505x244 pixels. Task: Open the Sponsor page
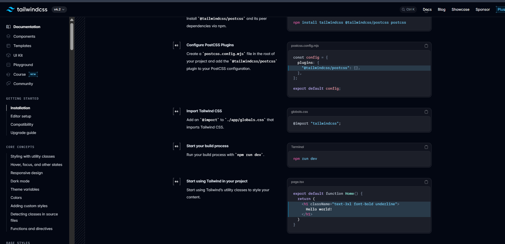tap(483, 9)
